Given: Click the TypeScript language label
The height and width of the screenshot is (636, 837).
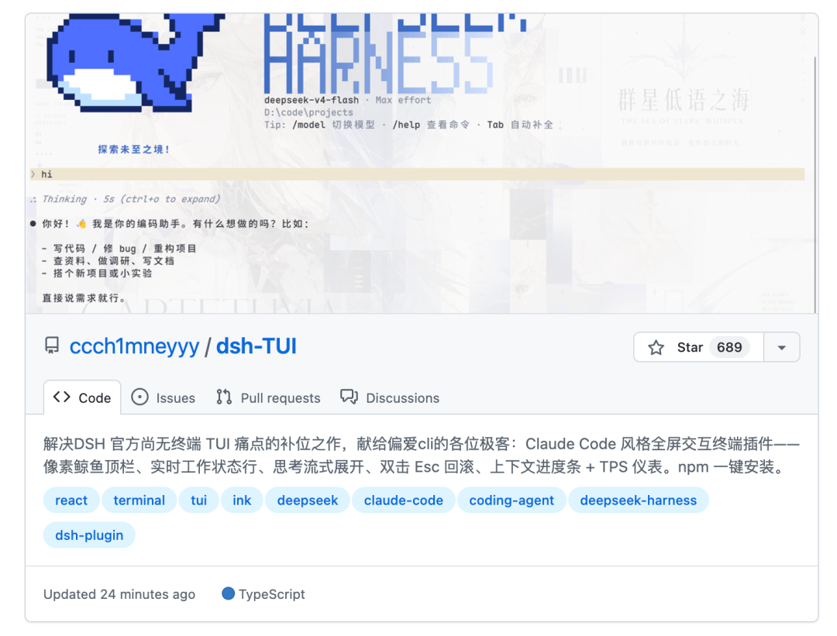Looking at the screenshot, I should tap(272, 594).
